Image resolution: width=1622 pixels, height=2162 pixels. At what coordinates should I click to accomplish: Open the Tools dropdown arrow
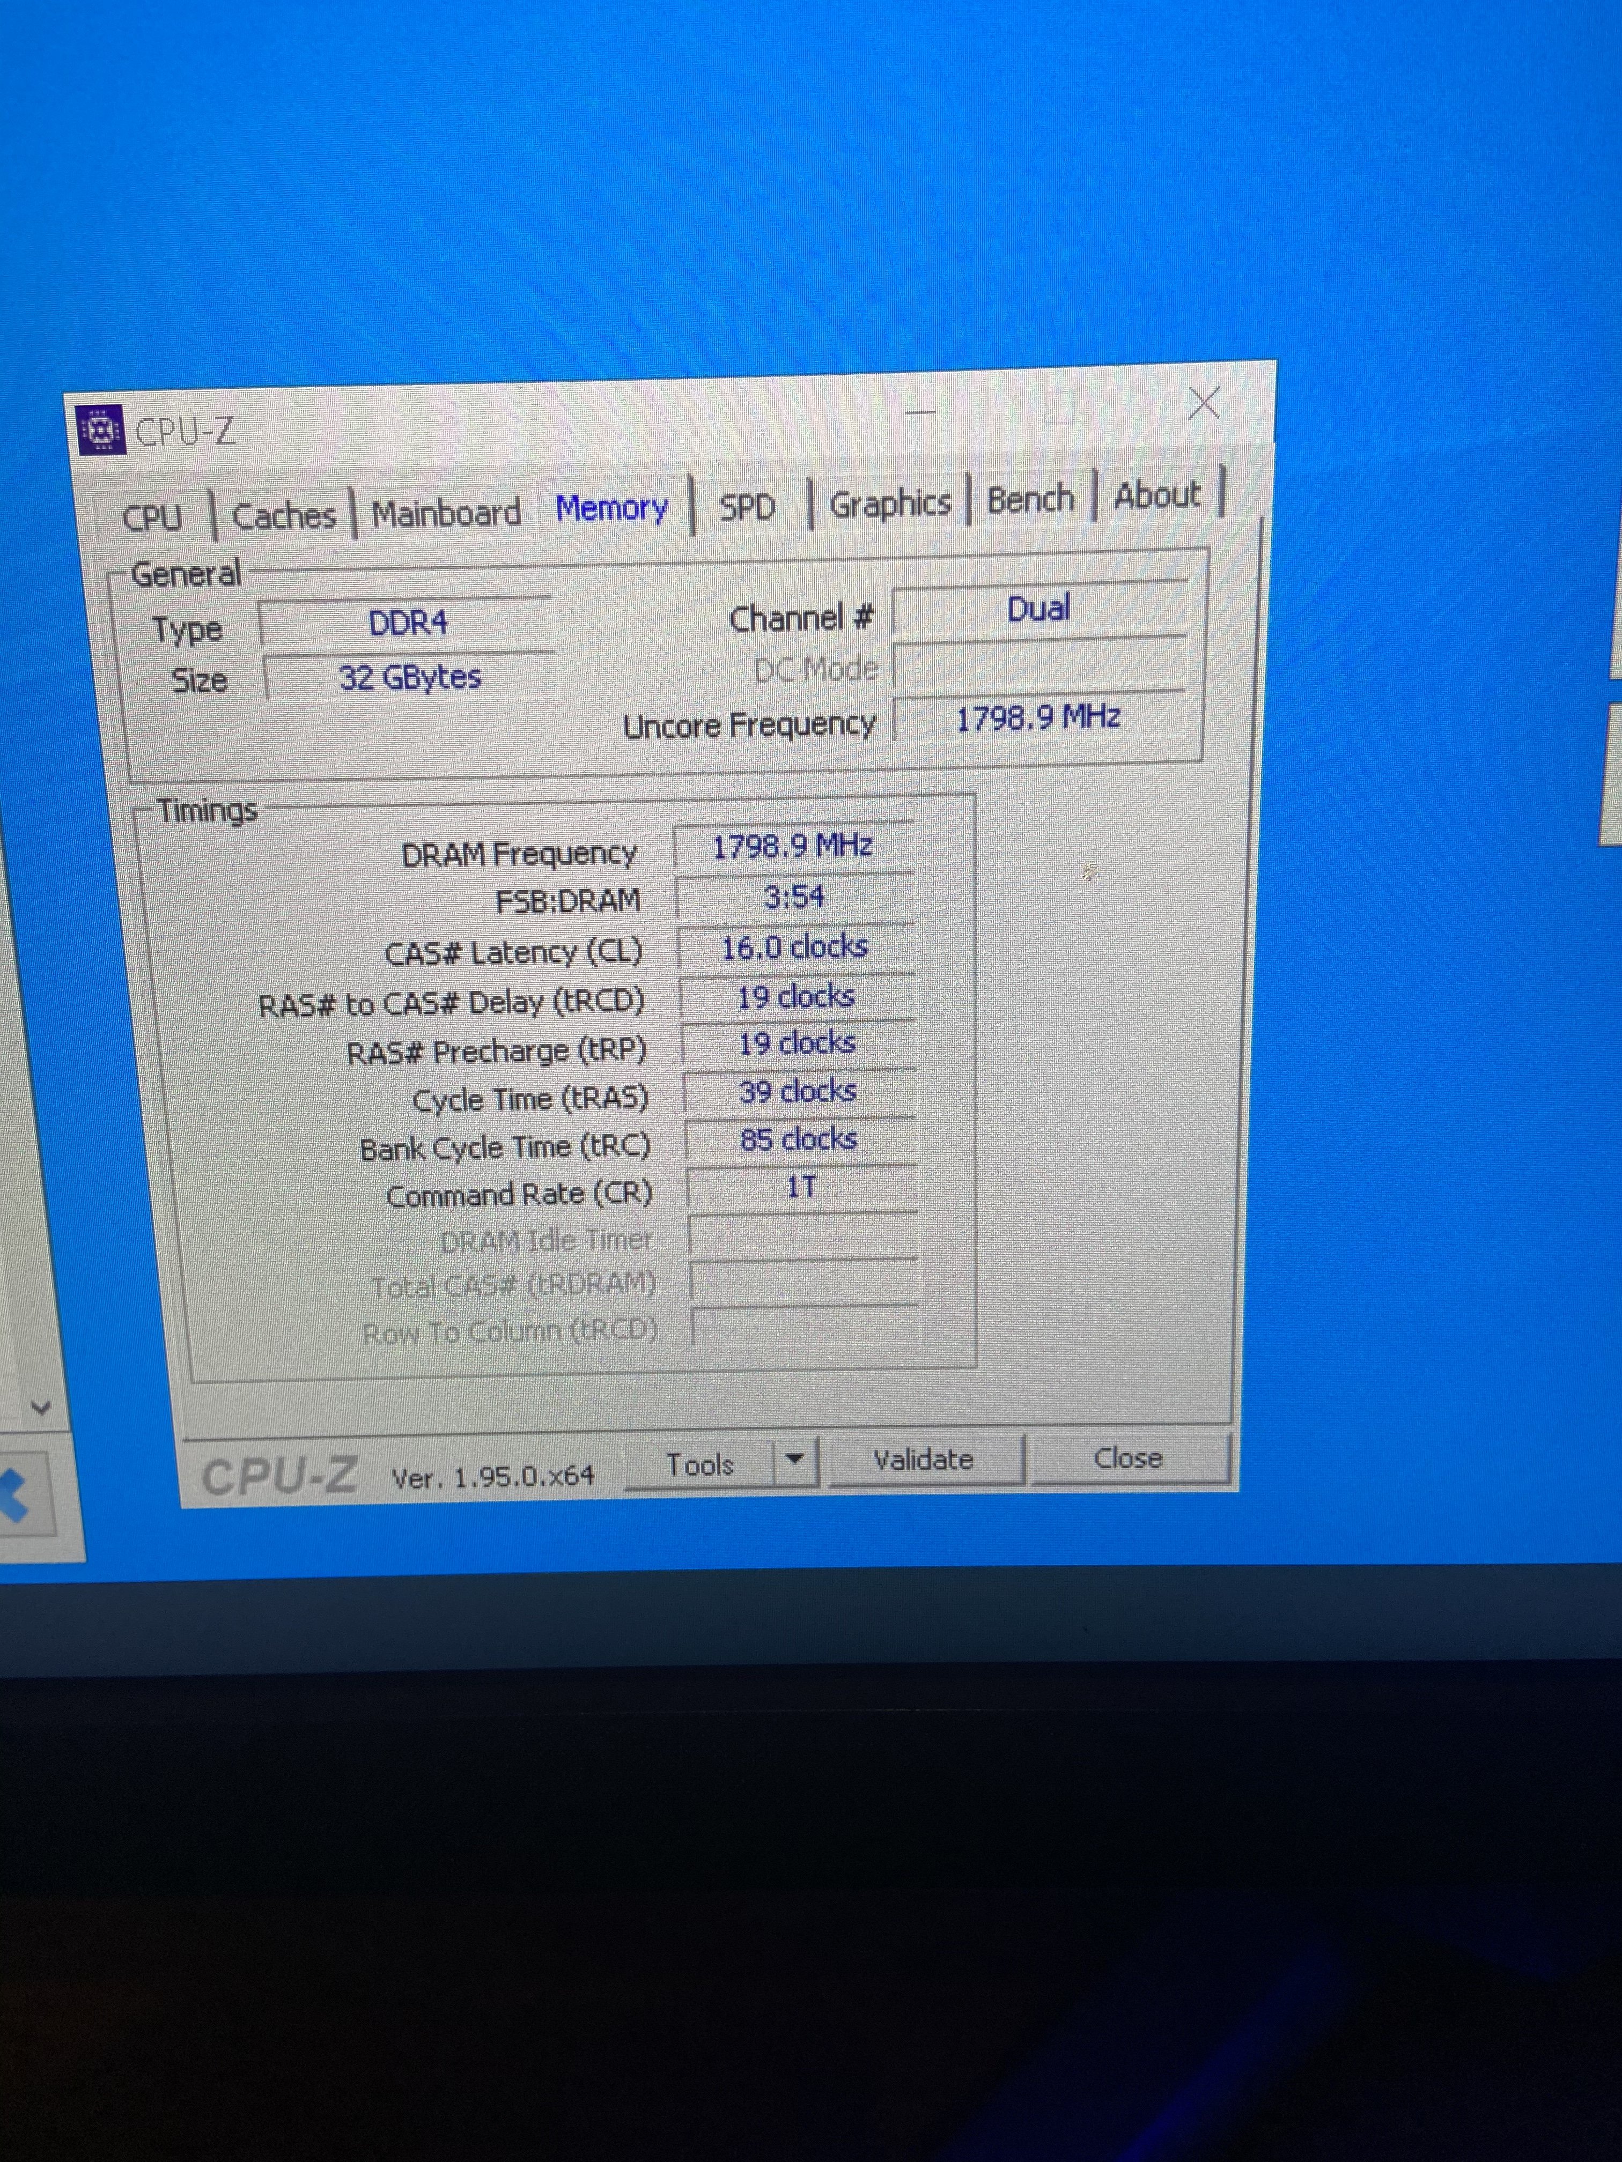pos(795,1459)
